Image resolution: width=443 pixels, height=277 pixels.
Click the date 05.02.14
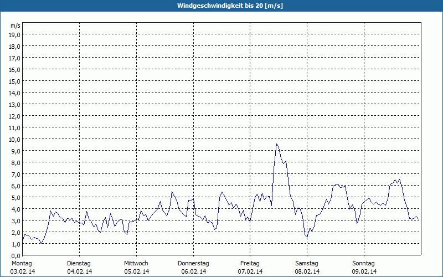pos(136,271)
